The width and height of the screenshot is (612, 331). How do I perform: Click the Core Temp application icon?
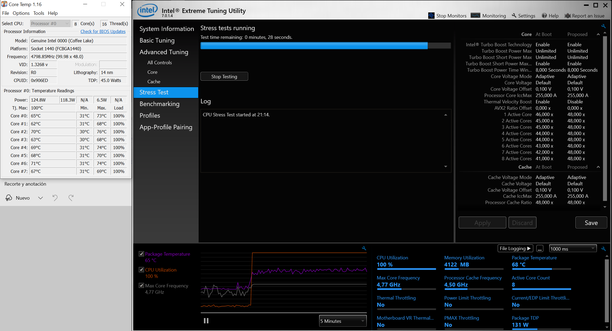pos(4,4)
